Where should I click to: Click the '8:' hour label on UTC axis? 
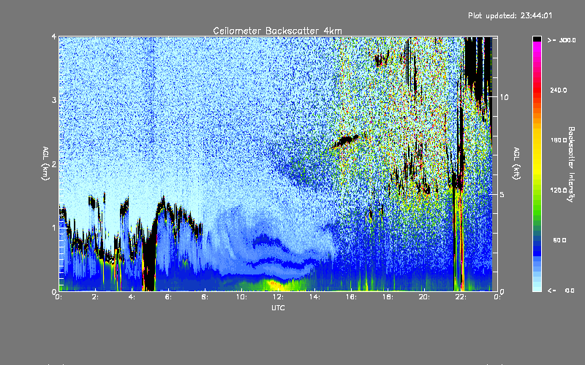205,297
